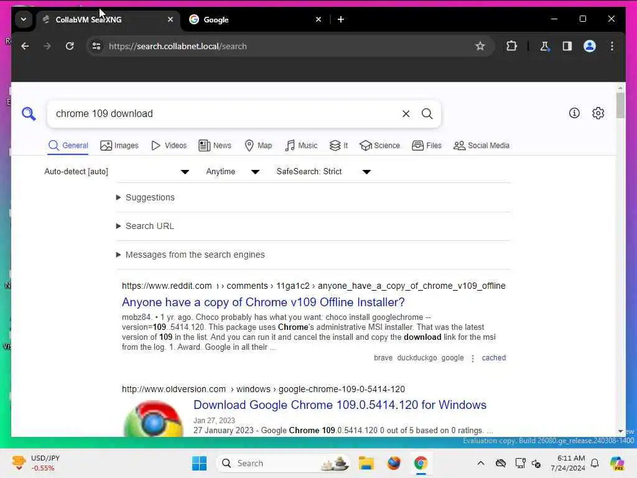The height and width of the screenshot is (478, 637).
Task: Reload the current page
Action: click(x=70, y=46)
